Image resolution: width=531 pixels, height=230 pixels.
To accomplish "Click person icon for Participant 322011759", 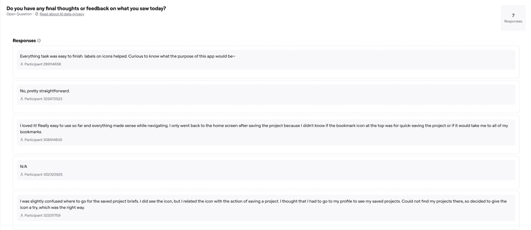I will point(22,215).
